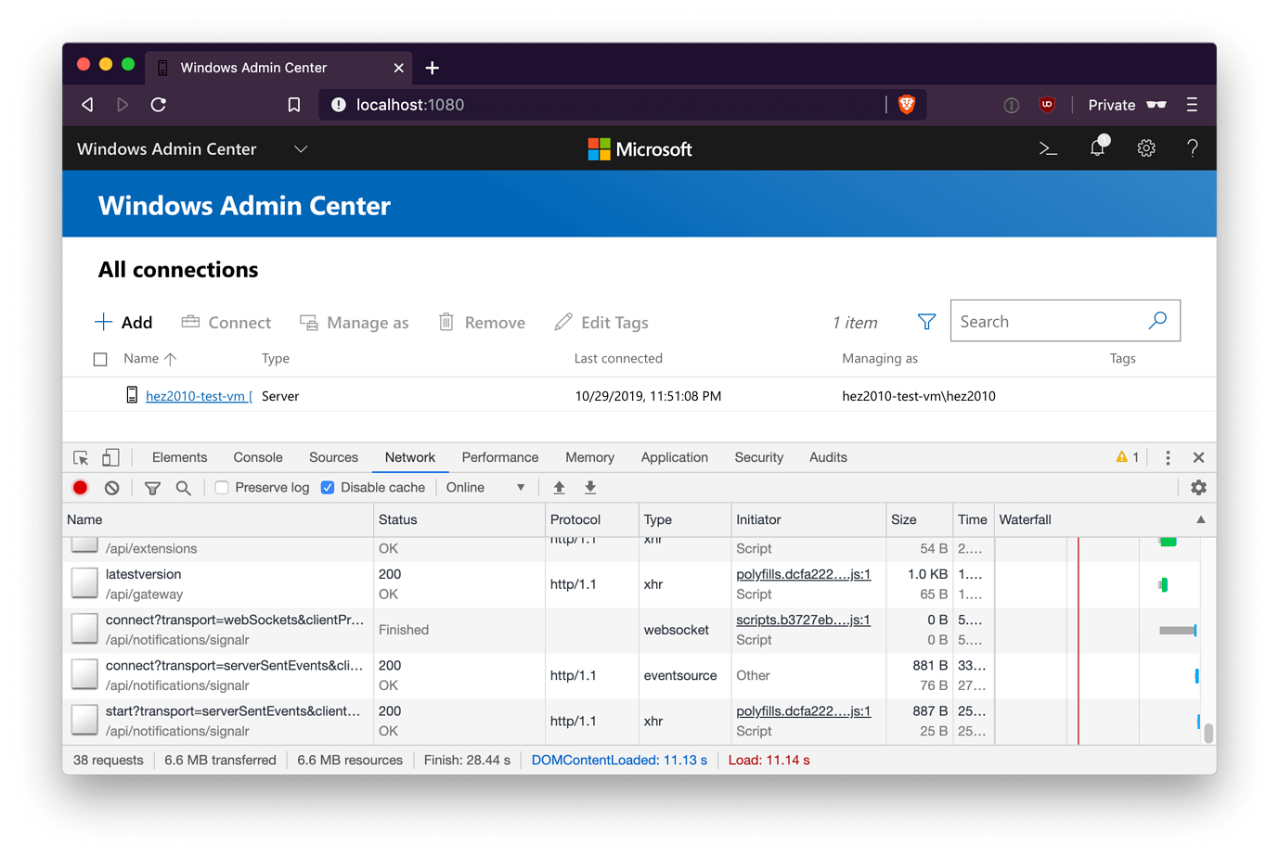Open the Sources tab
The width and height of the screenshot is (1279, 857).
click(x=333, y=457)
